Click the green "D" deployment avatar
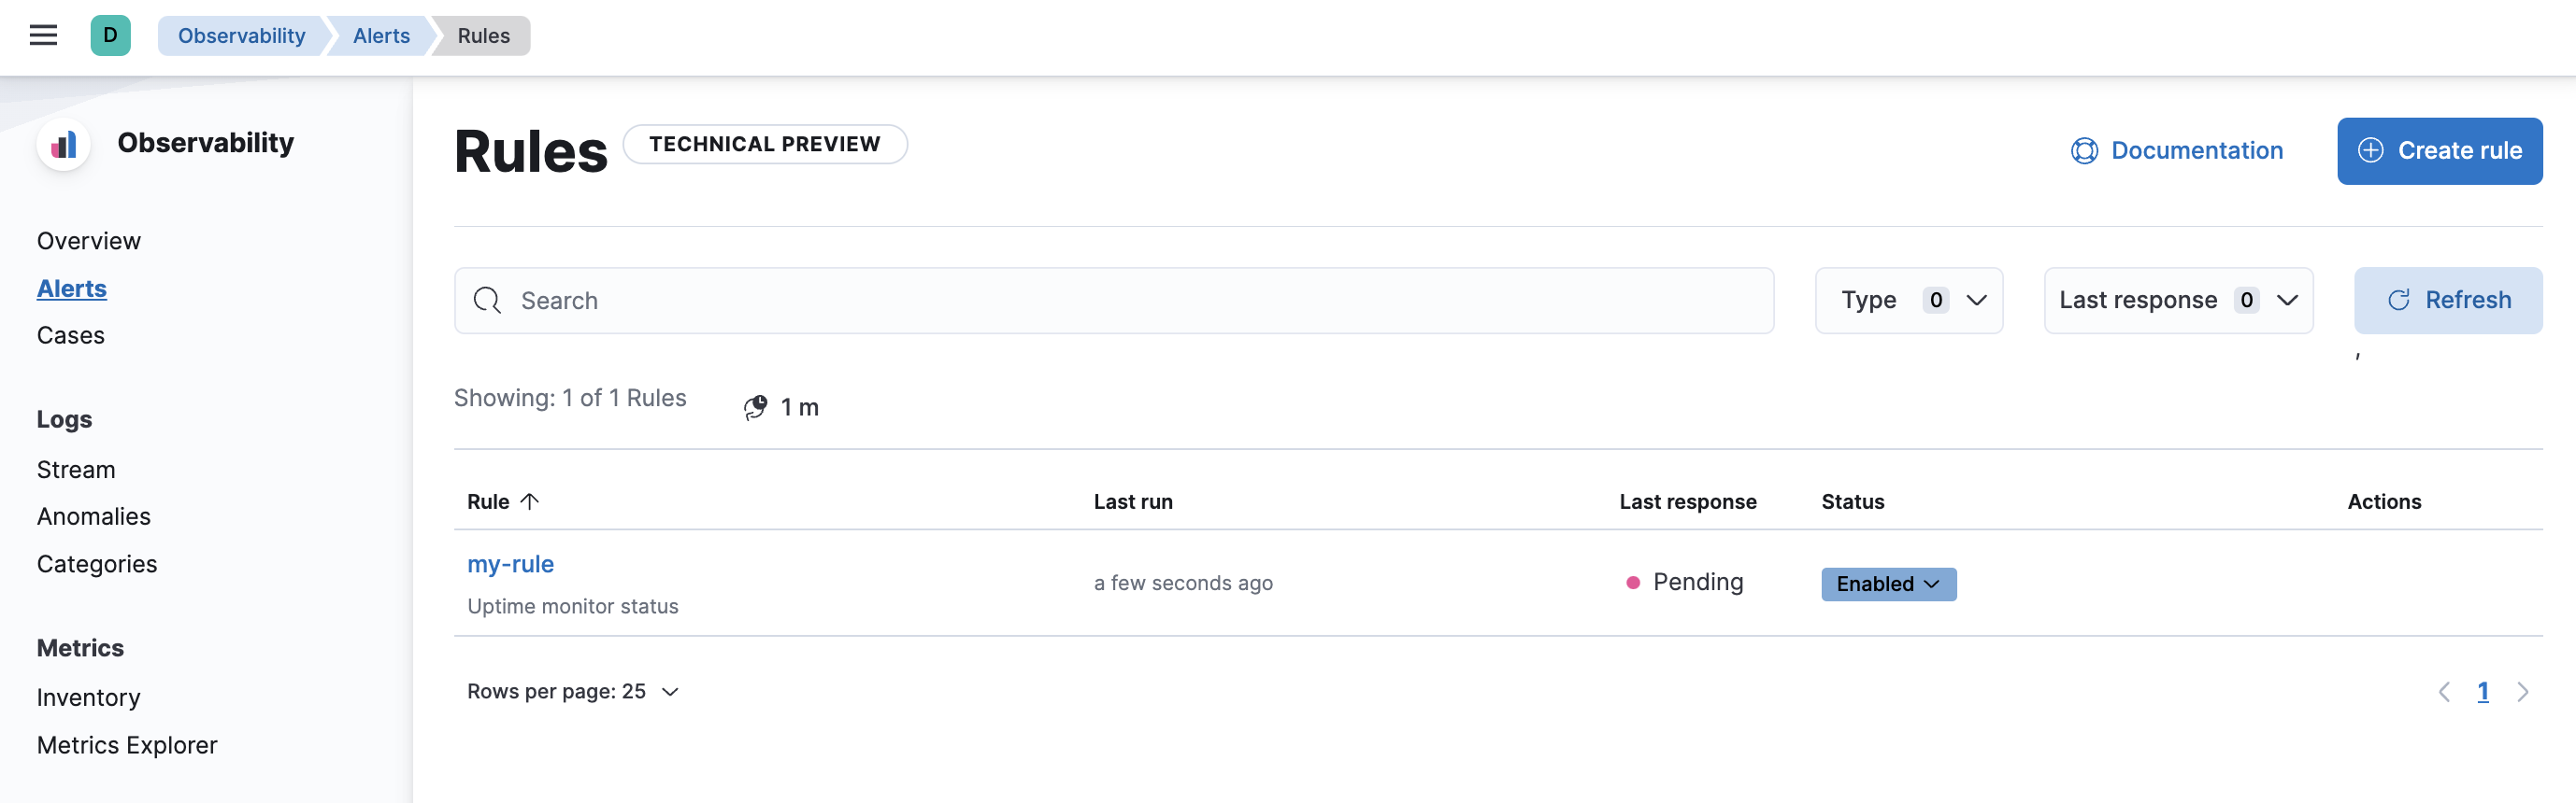Viewport: 2576px width, 803px height. point(110,34)
